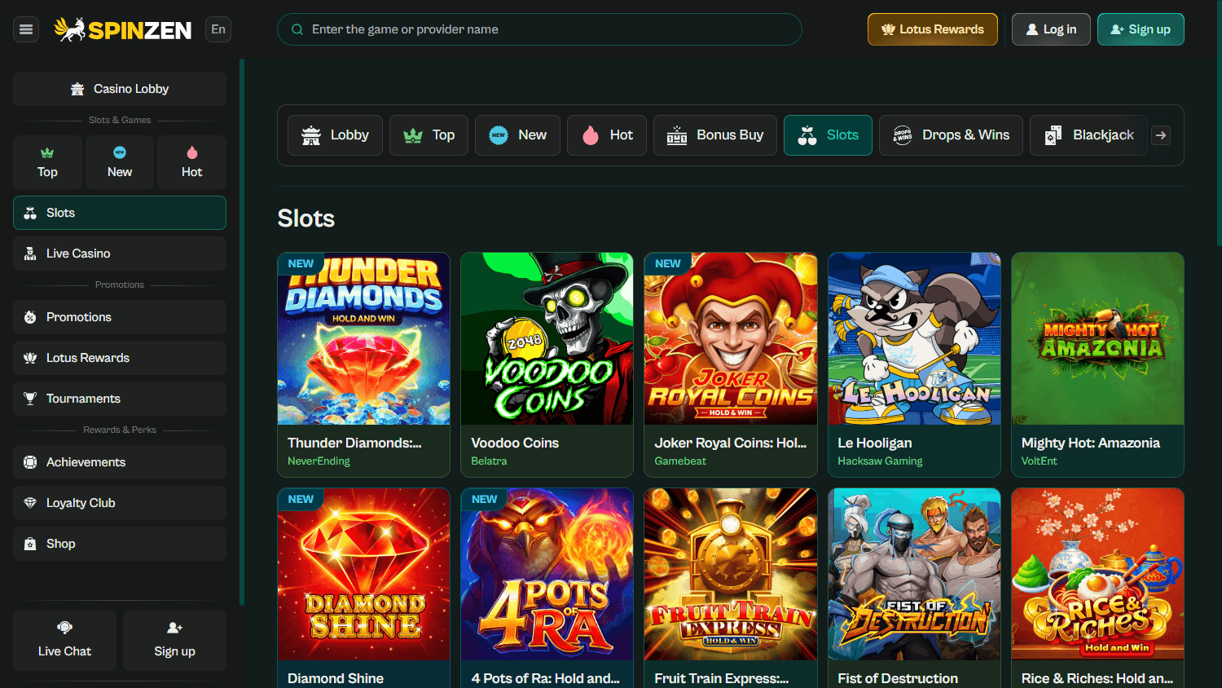Open the hamburger menu icon

[26, 29]
